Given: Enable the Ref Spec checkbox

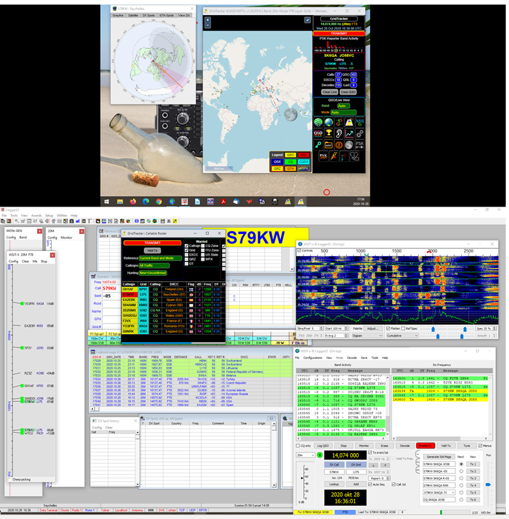Looking at the screenshot, I should pyautogui.click(x=403, y=328).
